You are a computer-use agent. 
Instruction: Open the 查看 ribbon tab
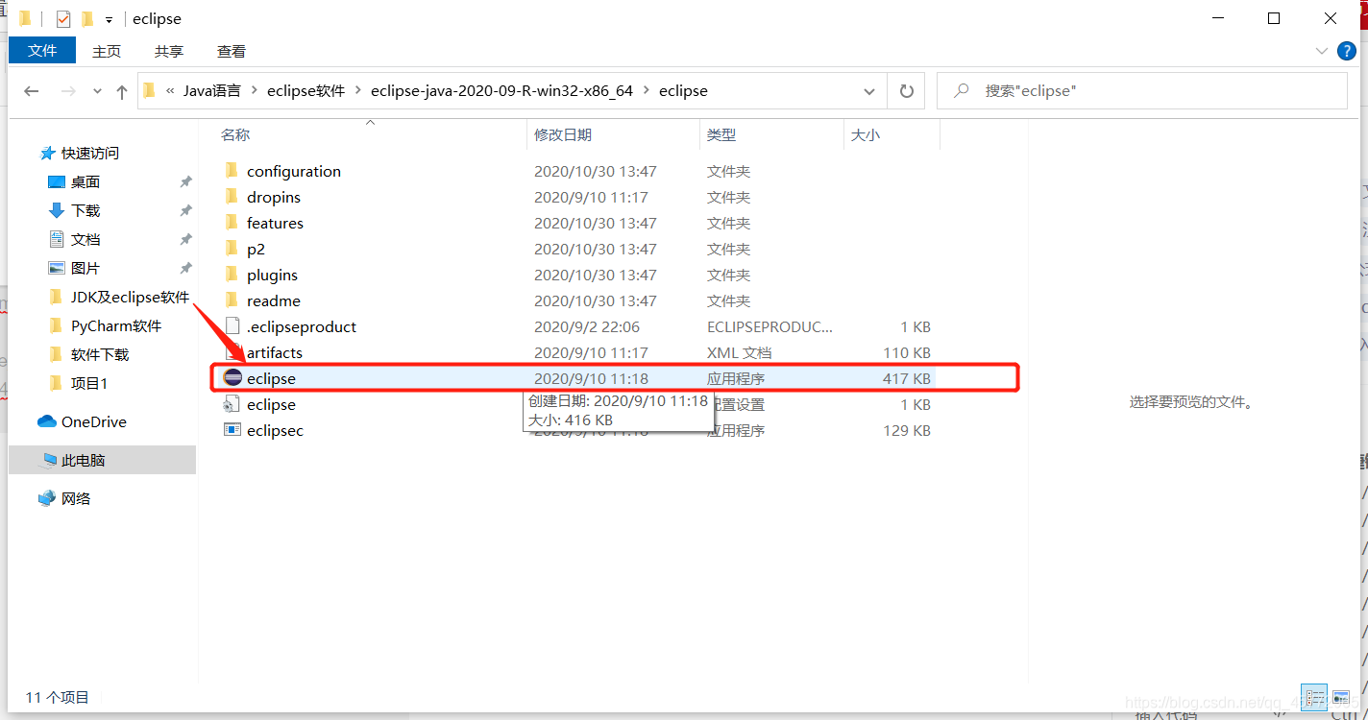point(232,51)
